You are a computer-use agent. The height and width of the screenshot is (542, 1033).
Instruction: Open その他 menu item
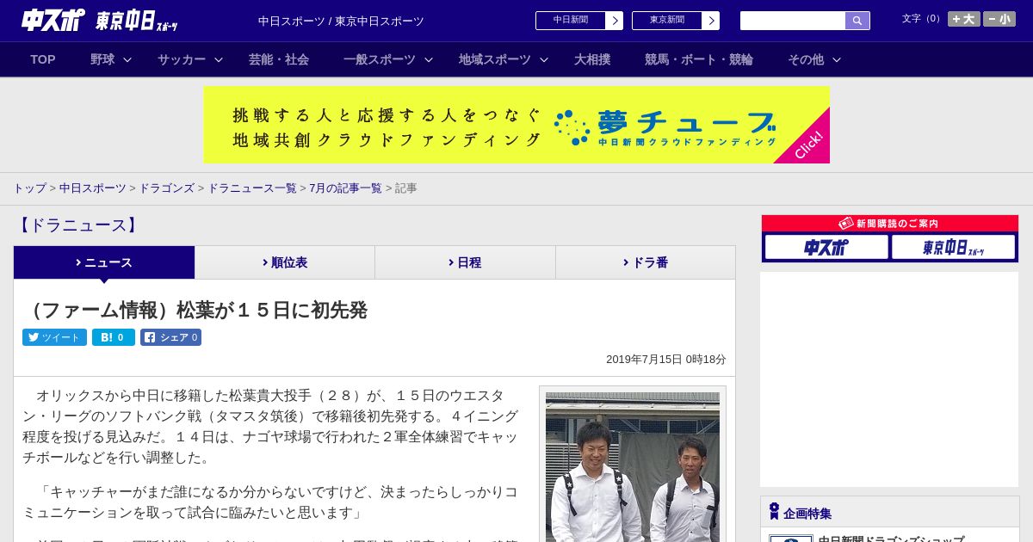click(x=806, y=59)
